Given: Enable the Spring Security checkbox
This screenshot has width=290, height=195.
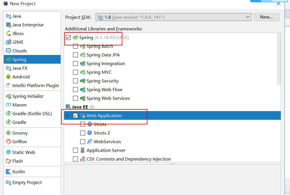Looking at the screenshot, I should click(76, 81).
